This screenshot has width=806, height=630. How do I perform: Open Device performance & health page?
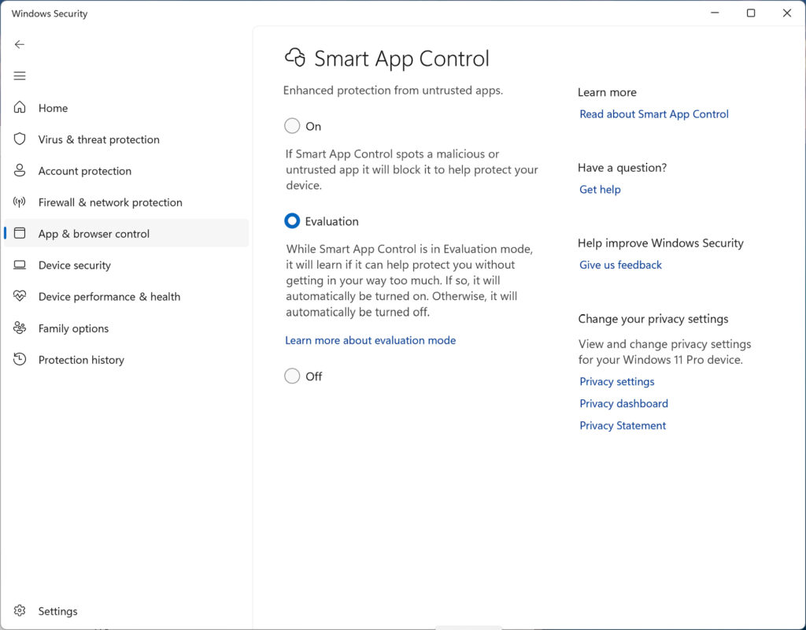click(x=126, y=297)
